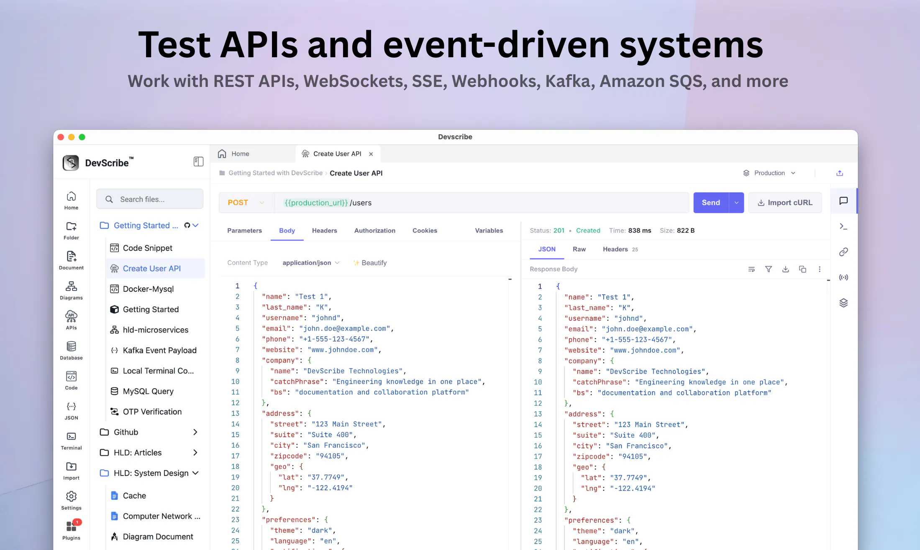Switch to the Parameters tab

(x=244, y=231)
